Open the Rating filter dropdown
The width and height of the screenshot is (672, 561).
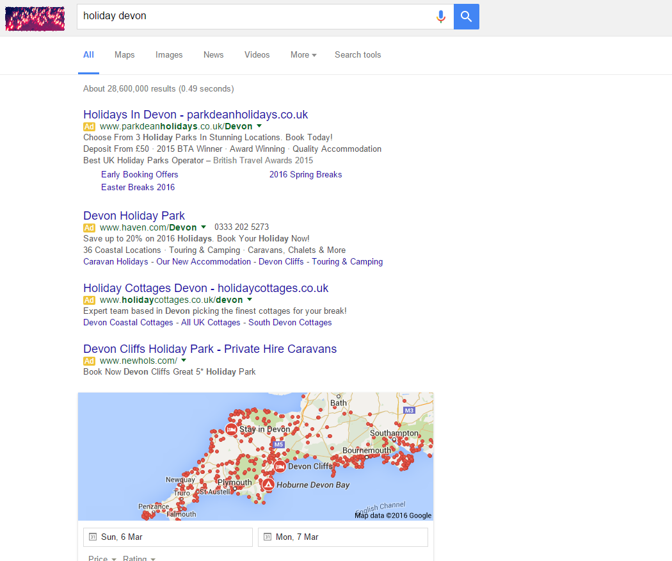point(139,558)
